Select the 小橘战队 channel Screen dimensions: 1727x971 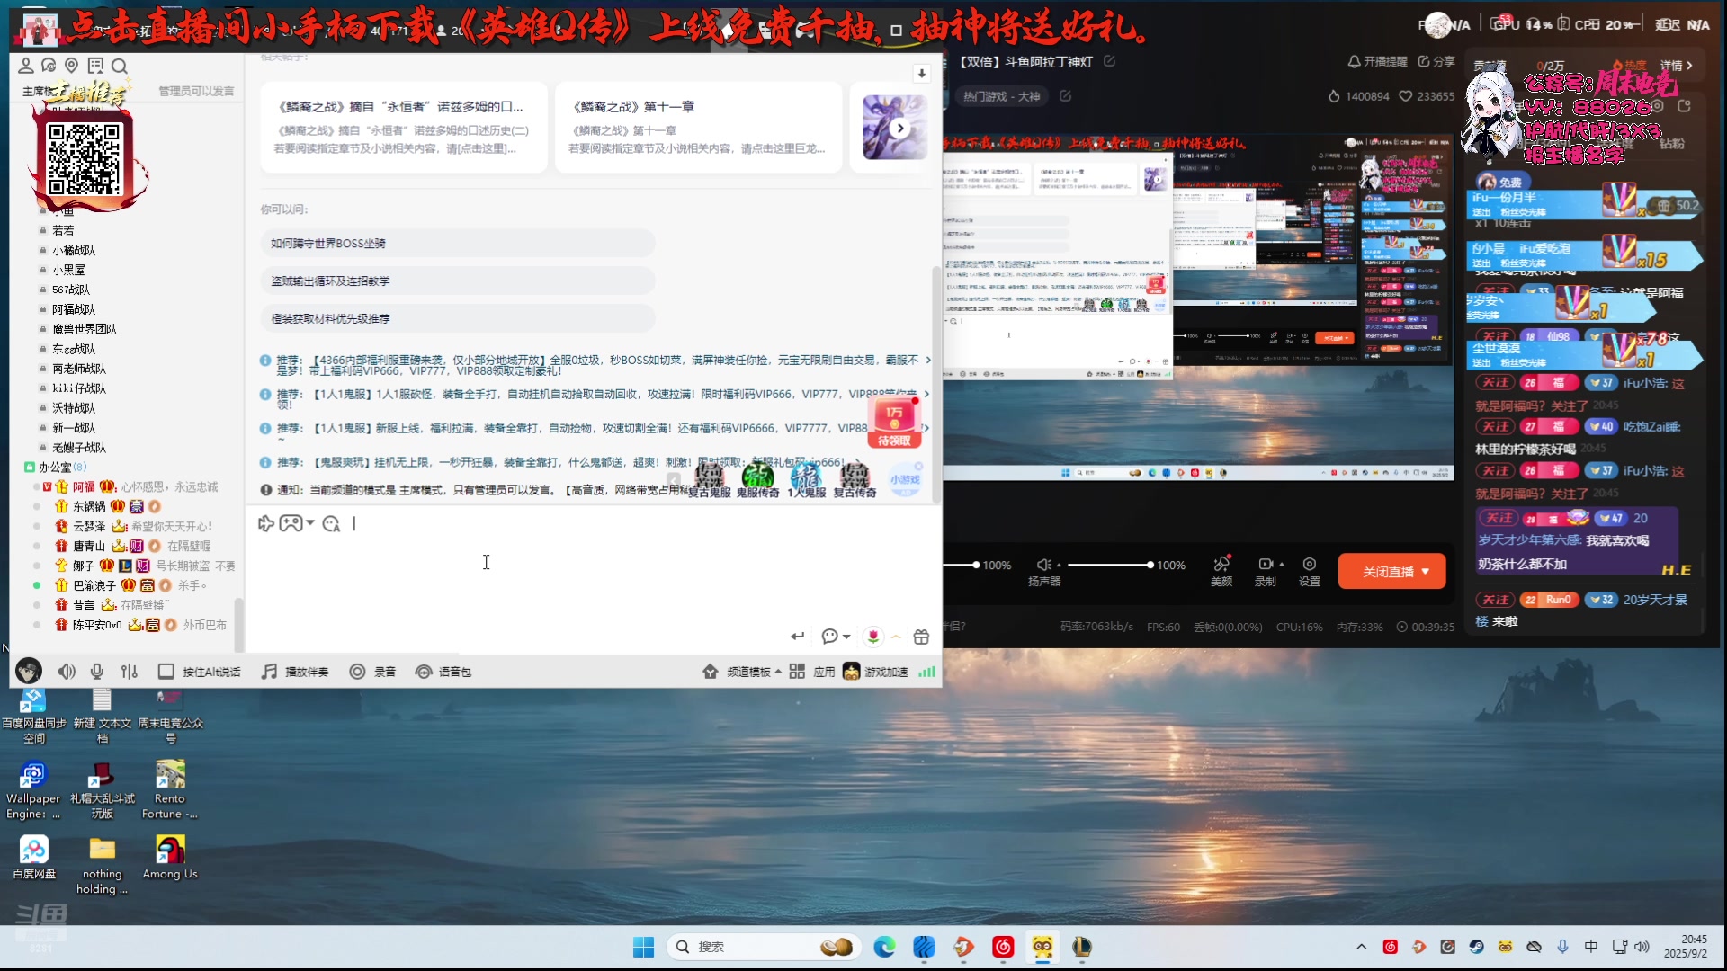[x=74, y=250]
